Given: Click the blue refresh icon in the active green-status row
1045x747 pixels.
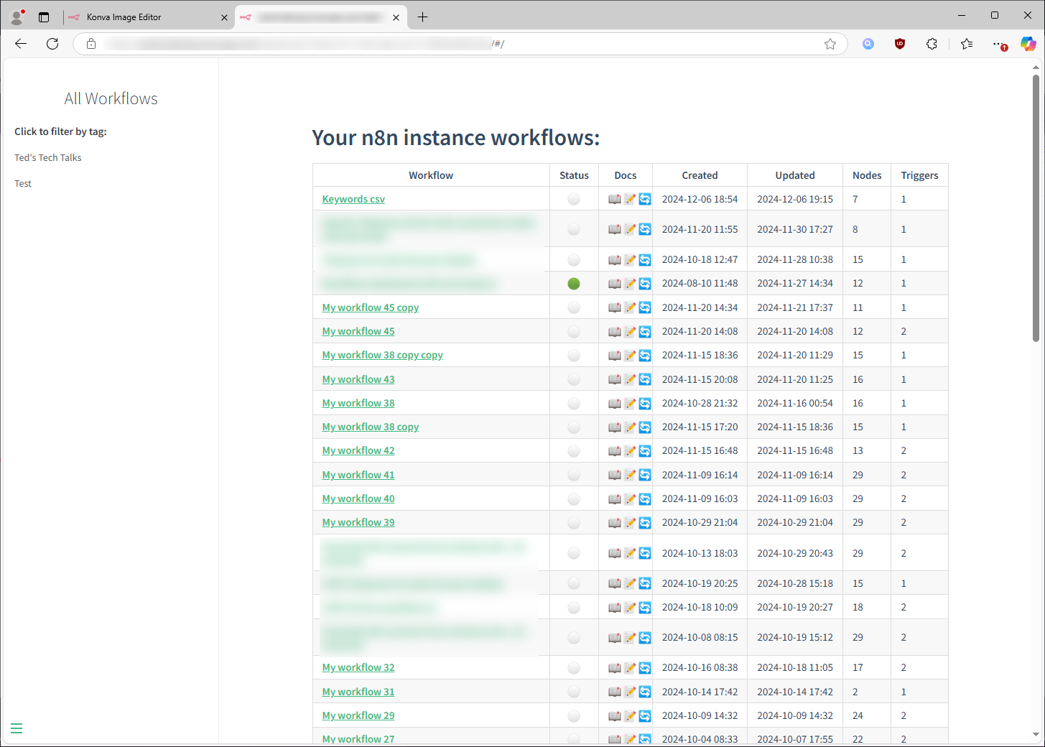Looking at the screenshot, I should point(645,283).
